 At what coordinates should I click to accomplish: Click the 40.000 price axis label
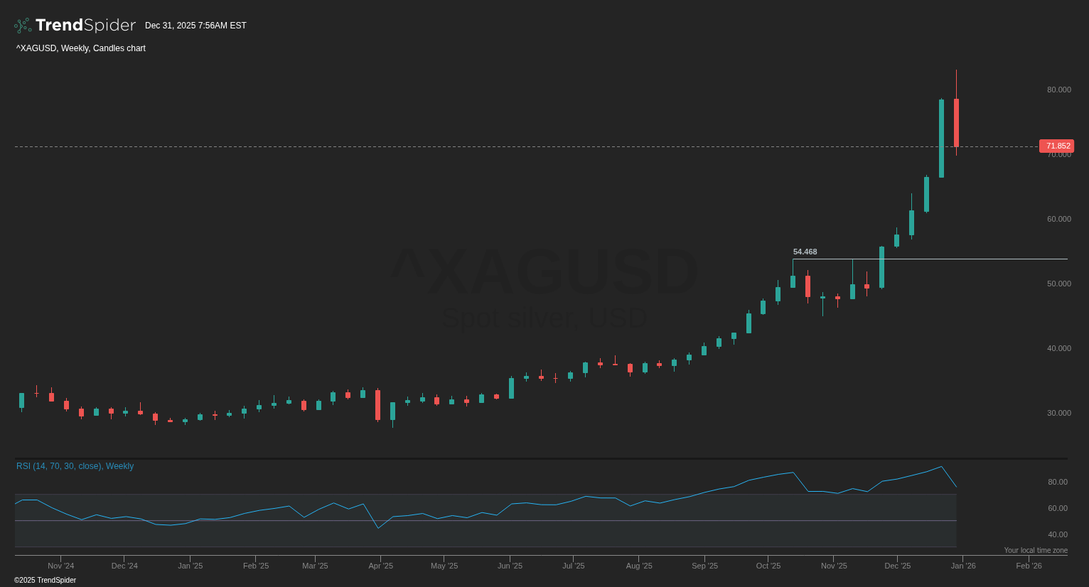click(1058, 348)
